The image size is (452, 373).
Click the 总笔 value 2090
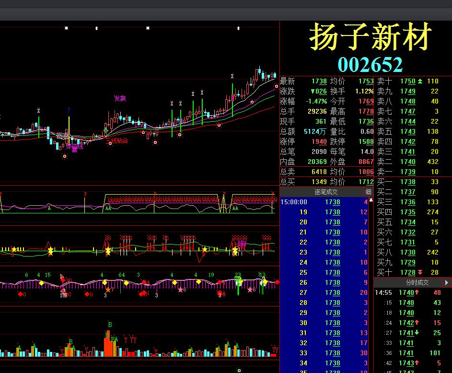point(319,152)
